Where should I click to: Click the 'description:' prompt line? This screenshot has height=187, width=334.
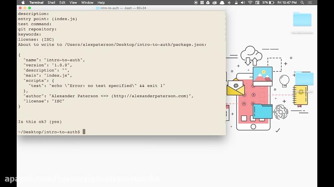coord(33,14)
